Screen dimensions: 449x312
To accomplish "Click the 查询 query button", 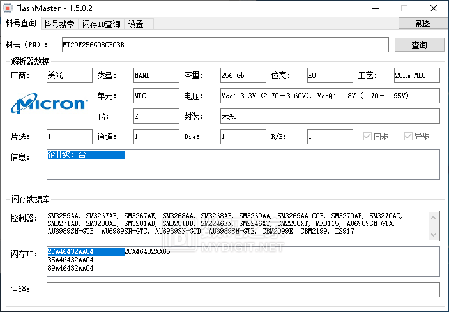I will click(x=419, y=45).
